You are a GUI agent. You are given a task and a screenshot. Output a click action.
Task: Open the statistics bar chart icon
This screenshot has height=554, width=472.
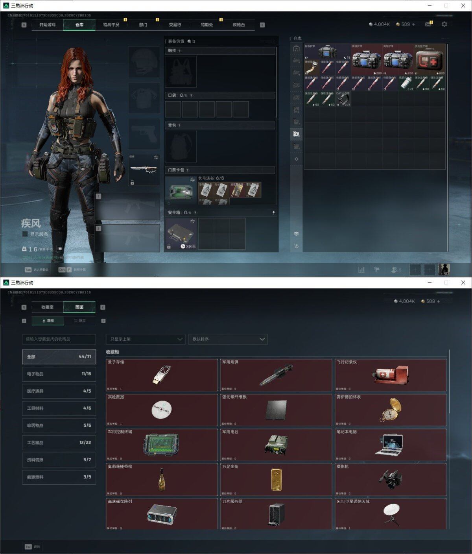click(x=361, y=270)
